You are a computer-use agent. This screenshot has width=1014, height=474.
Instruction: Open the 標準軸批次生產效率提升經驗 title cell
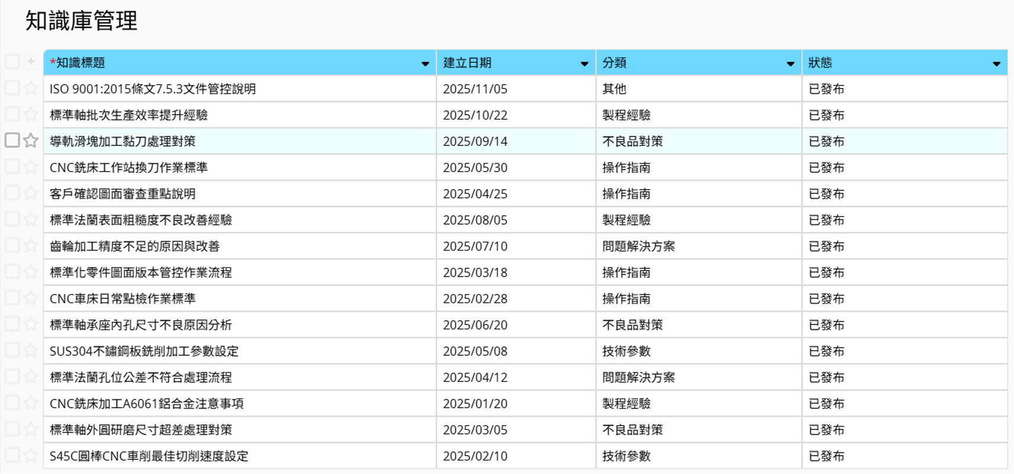240,115
